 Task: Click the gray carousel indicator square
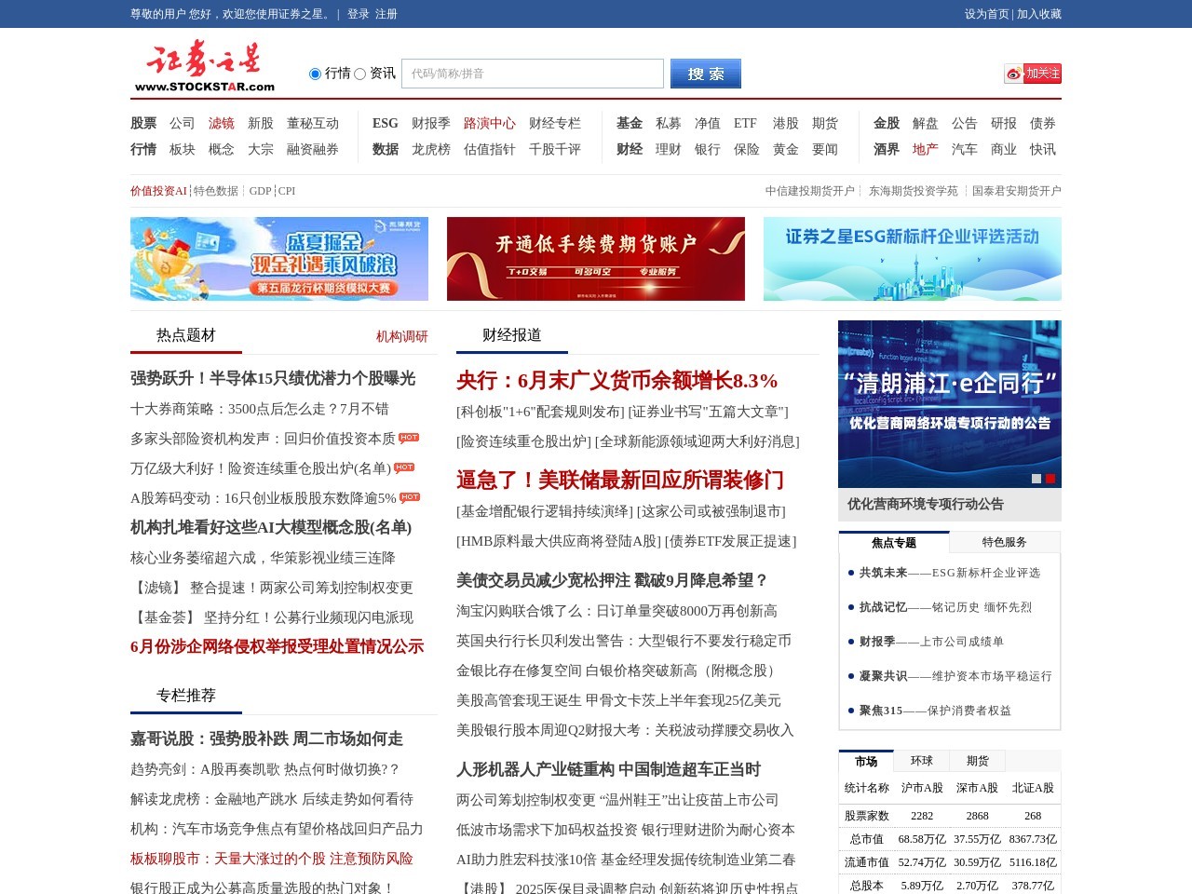point(1036,478)
